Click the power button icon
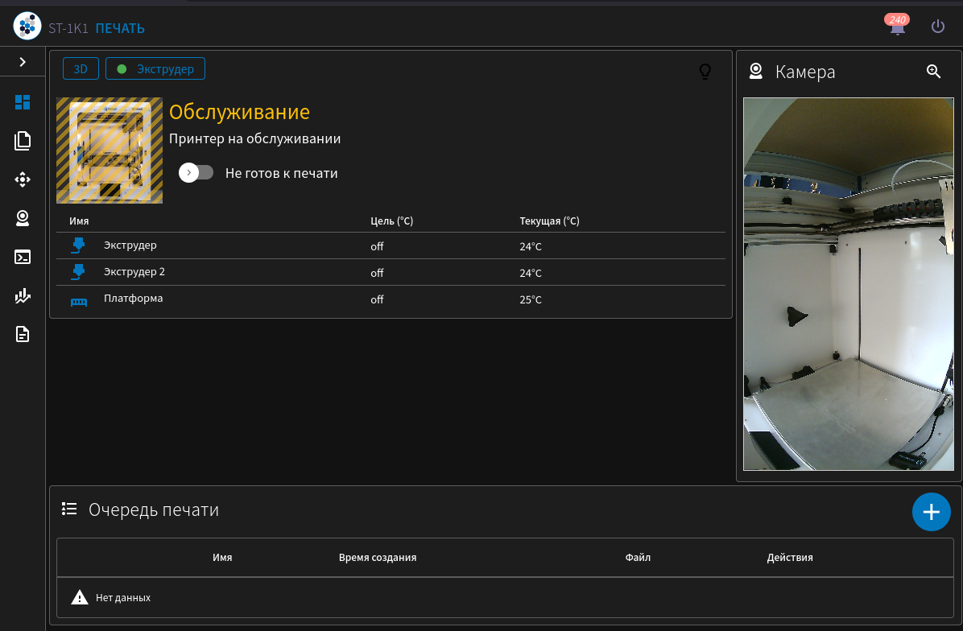 click(x=937, y=27)
